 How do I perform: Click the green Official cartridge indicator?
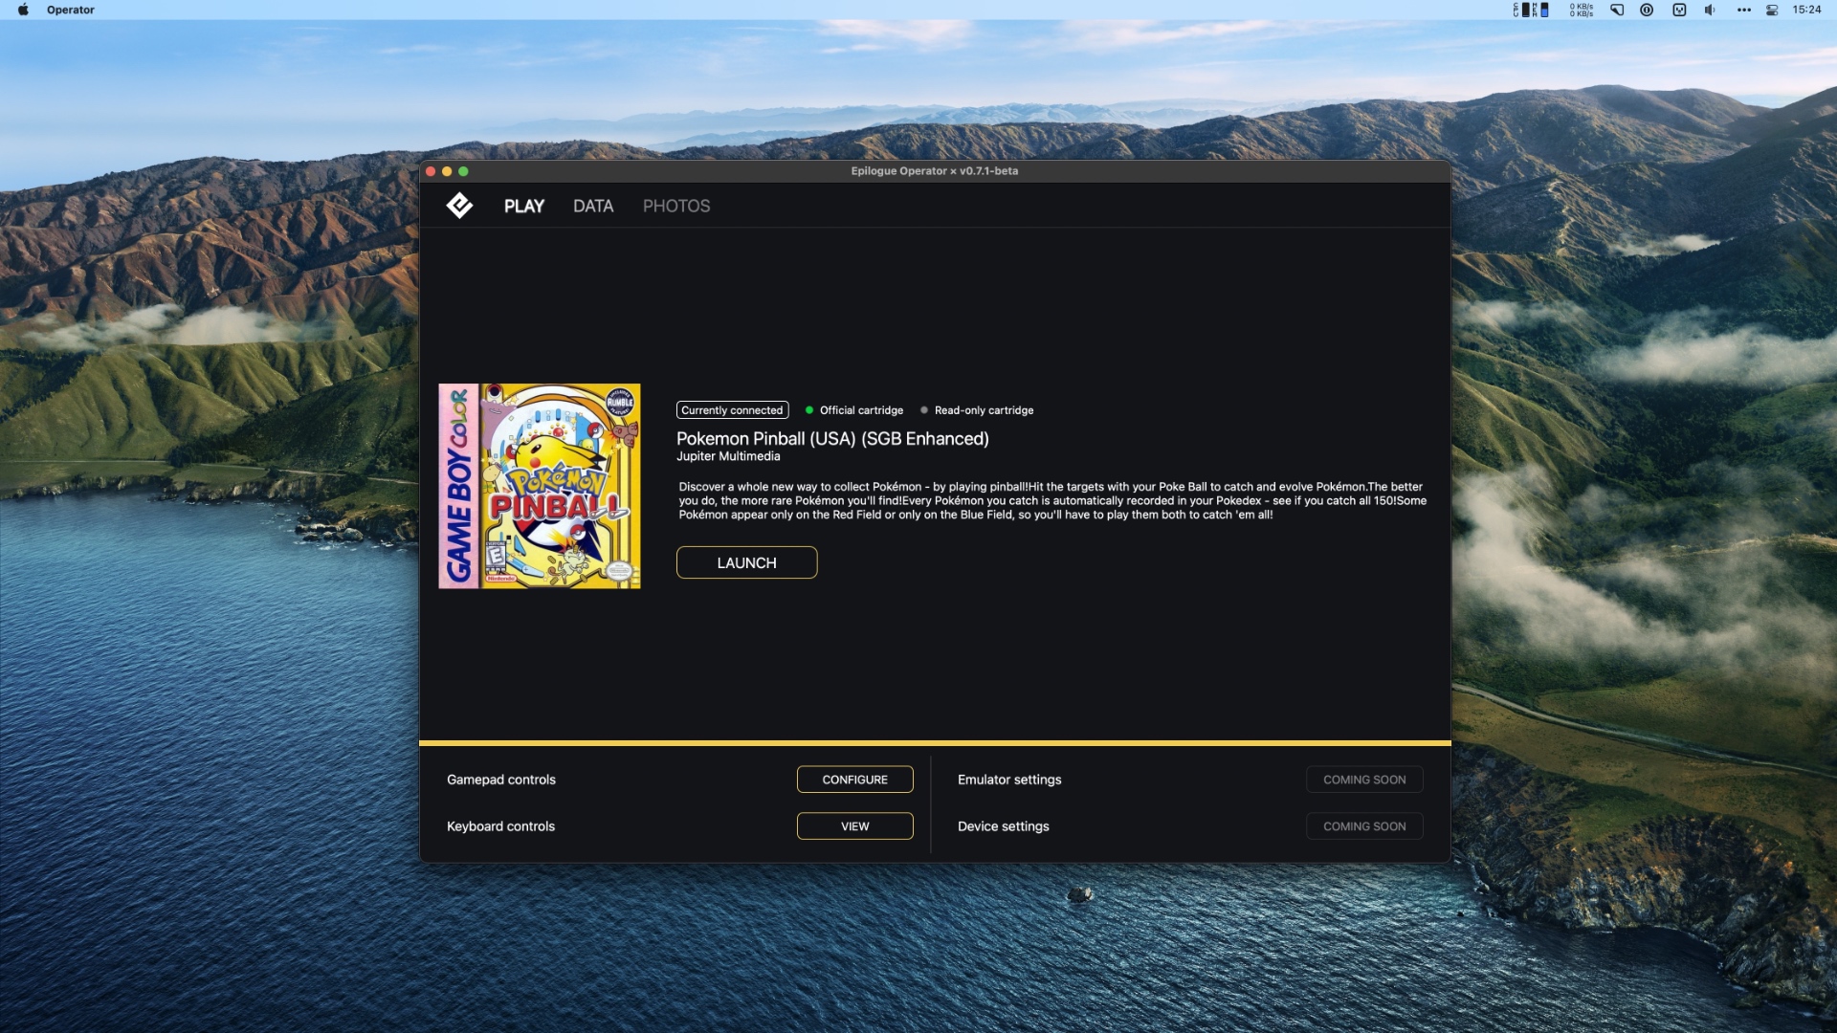point(809,410)
